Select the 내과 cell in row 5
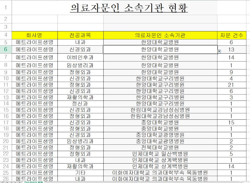This screenshot has width=250, height=183. click(81, 42)
